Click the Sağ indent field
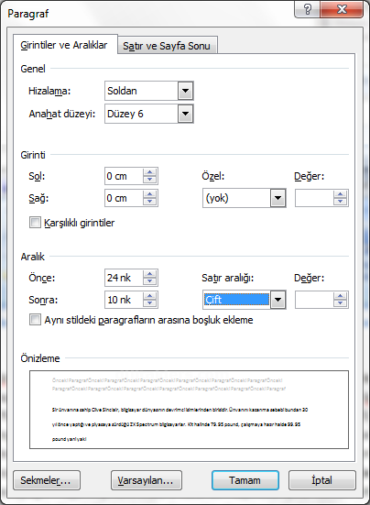 pyautogui.click(x=124, y=198)
